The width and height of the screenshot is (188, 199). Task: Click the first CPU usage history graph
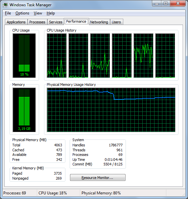tap(57, 56)
